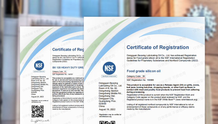218x124 pixels.
Task: Click 'Dongcheng Dist.' on the silicon oil certificate
Action: tap(107, 96)
